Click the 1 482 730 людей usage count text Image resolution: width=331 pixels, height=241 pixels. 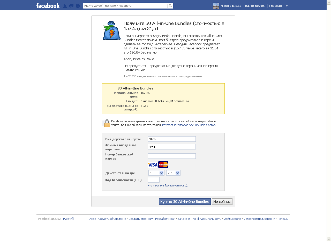click(x=163, y=76)
